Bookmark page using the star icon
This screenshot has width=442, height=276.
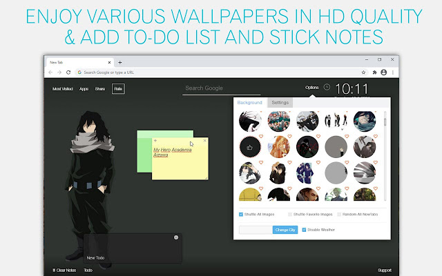[364, 72]
